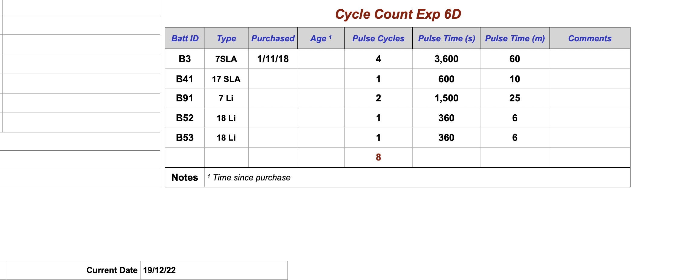Select the '17 SLA' type cell
674x280 pixels.
(x=226, y=79)
